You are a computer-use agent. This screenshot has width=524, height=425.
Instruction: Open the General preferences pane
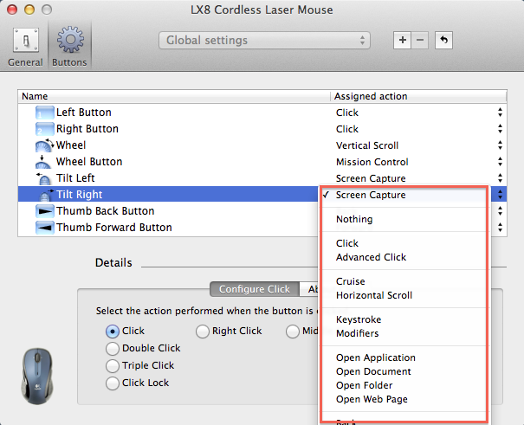pos(25,47)
